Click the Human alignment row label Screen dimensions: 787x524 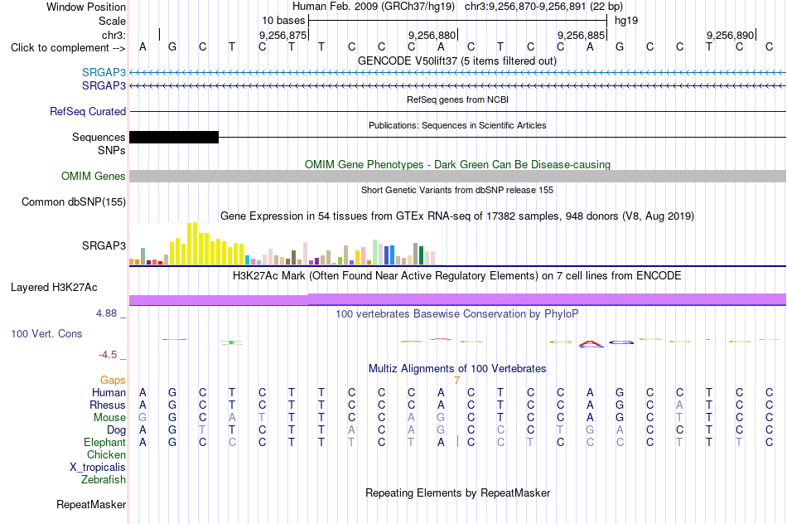click(109, 393)
